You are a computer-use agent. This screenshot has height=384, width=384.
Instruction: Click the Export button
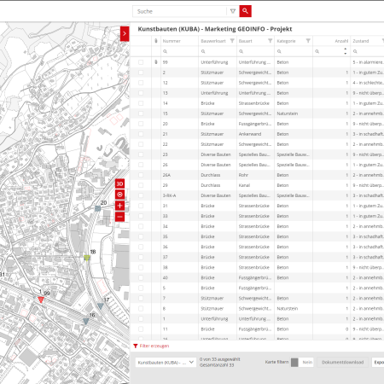pos(378,362)
